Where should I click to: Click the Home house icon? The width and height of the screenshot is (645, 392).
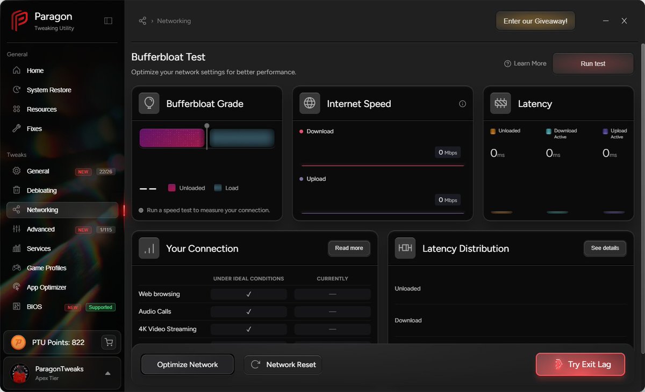tap(17, 70)
